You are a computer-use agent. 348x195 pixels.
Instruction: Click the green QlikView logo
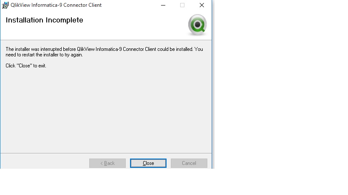[x=197, y=25]
